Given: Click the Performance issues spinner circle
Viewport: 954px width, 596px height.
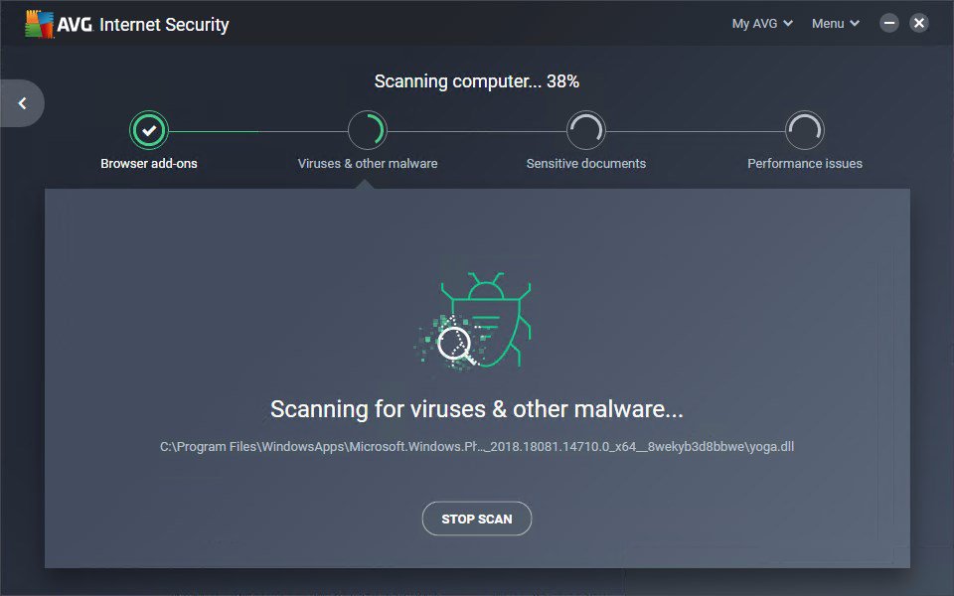Looking at the screenshot, I should coord(804,129).
